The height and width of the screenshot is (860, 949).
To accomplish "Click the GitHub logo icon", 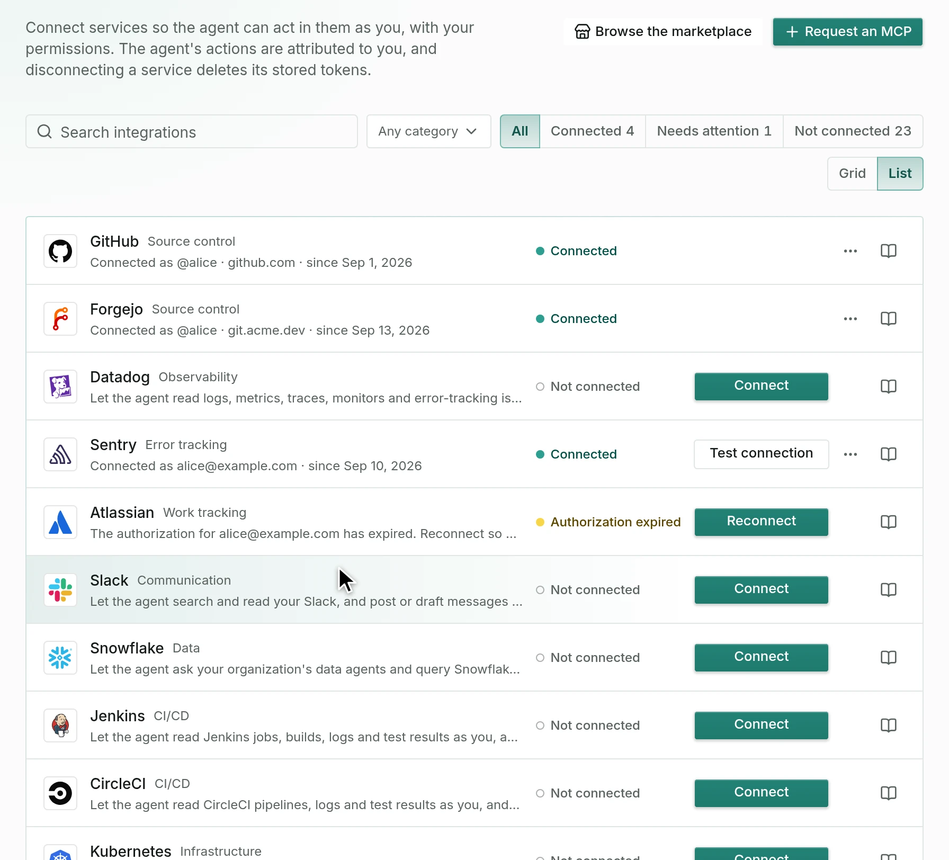I will click(60, 251).
